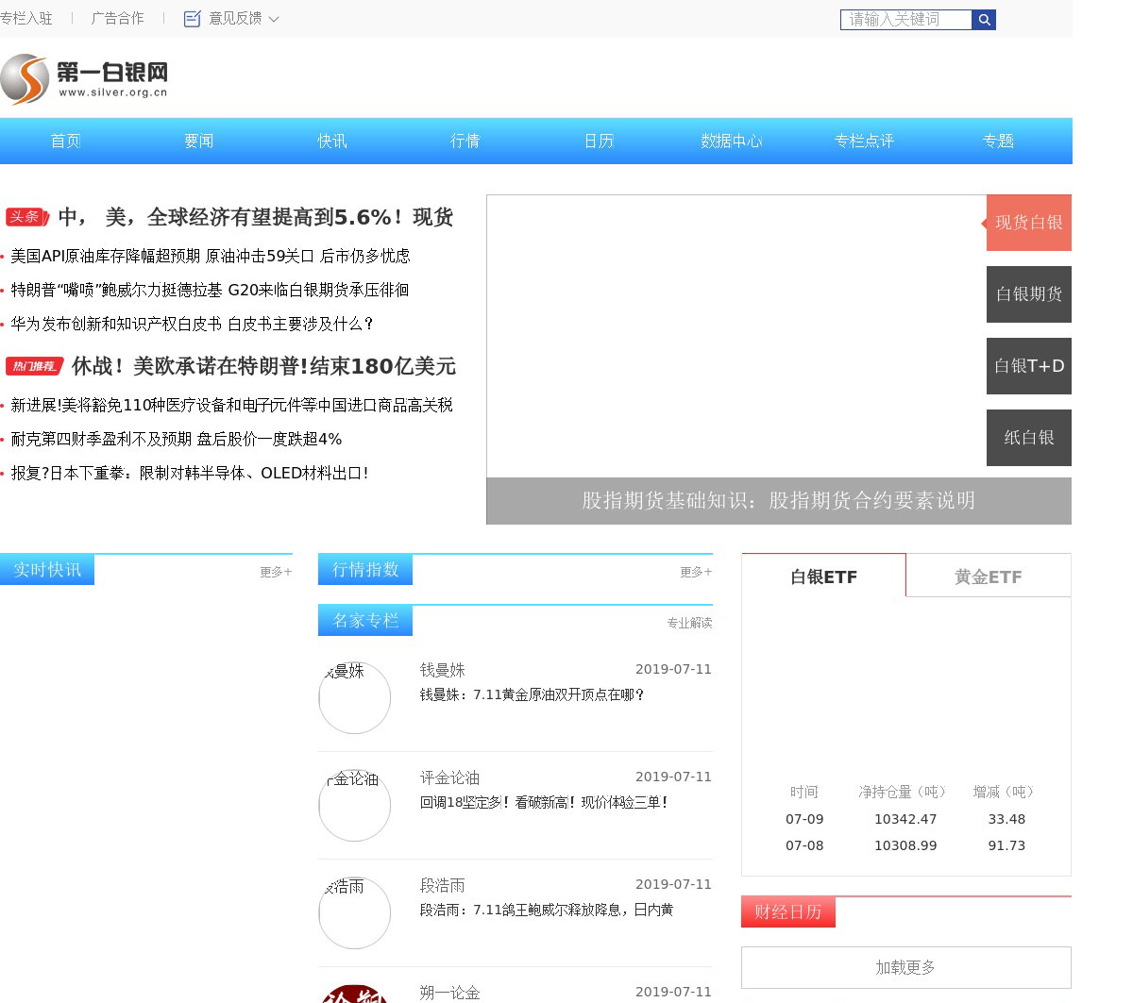Expand the 意见反馈 dropdown arrow
This screenshot has width=1133, height=1003.
[x=274, y=19]
